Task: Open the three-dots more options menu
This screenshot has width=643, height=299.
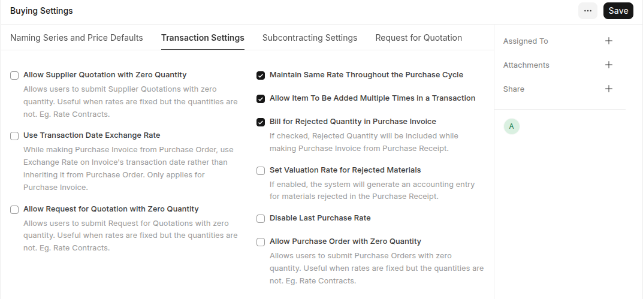Action: tap(588, 11)
